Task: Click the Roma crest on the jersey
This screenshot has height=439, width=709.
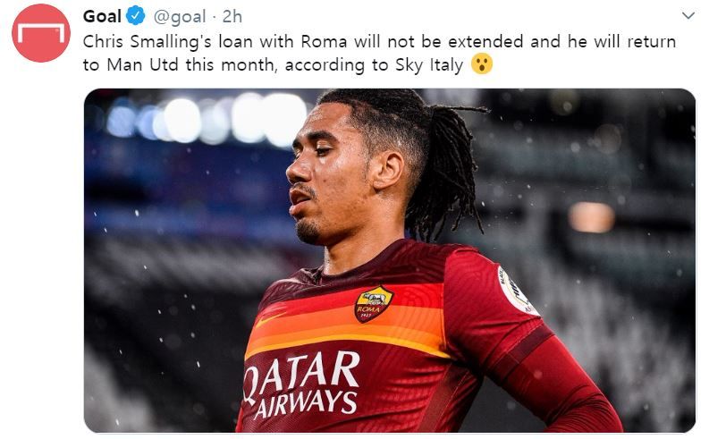Action: pos(373,304)
